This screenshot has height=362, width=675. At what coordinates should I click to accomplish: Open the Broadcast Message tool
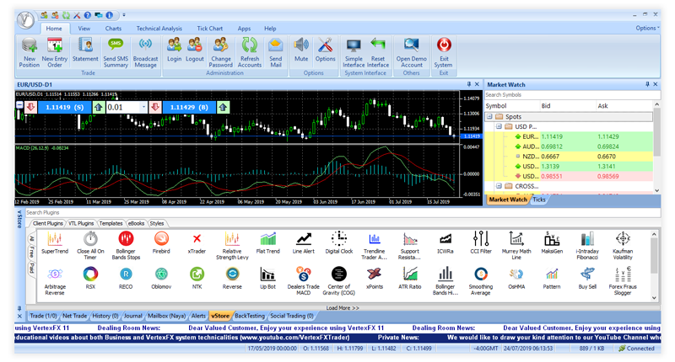tap(145, 52)
